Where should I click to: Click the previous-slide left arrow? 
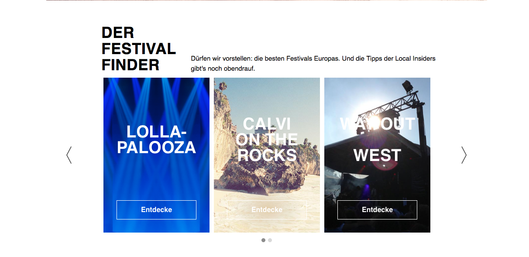[69, 155]
